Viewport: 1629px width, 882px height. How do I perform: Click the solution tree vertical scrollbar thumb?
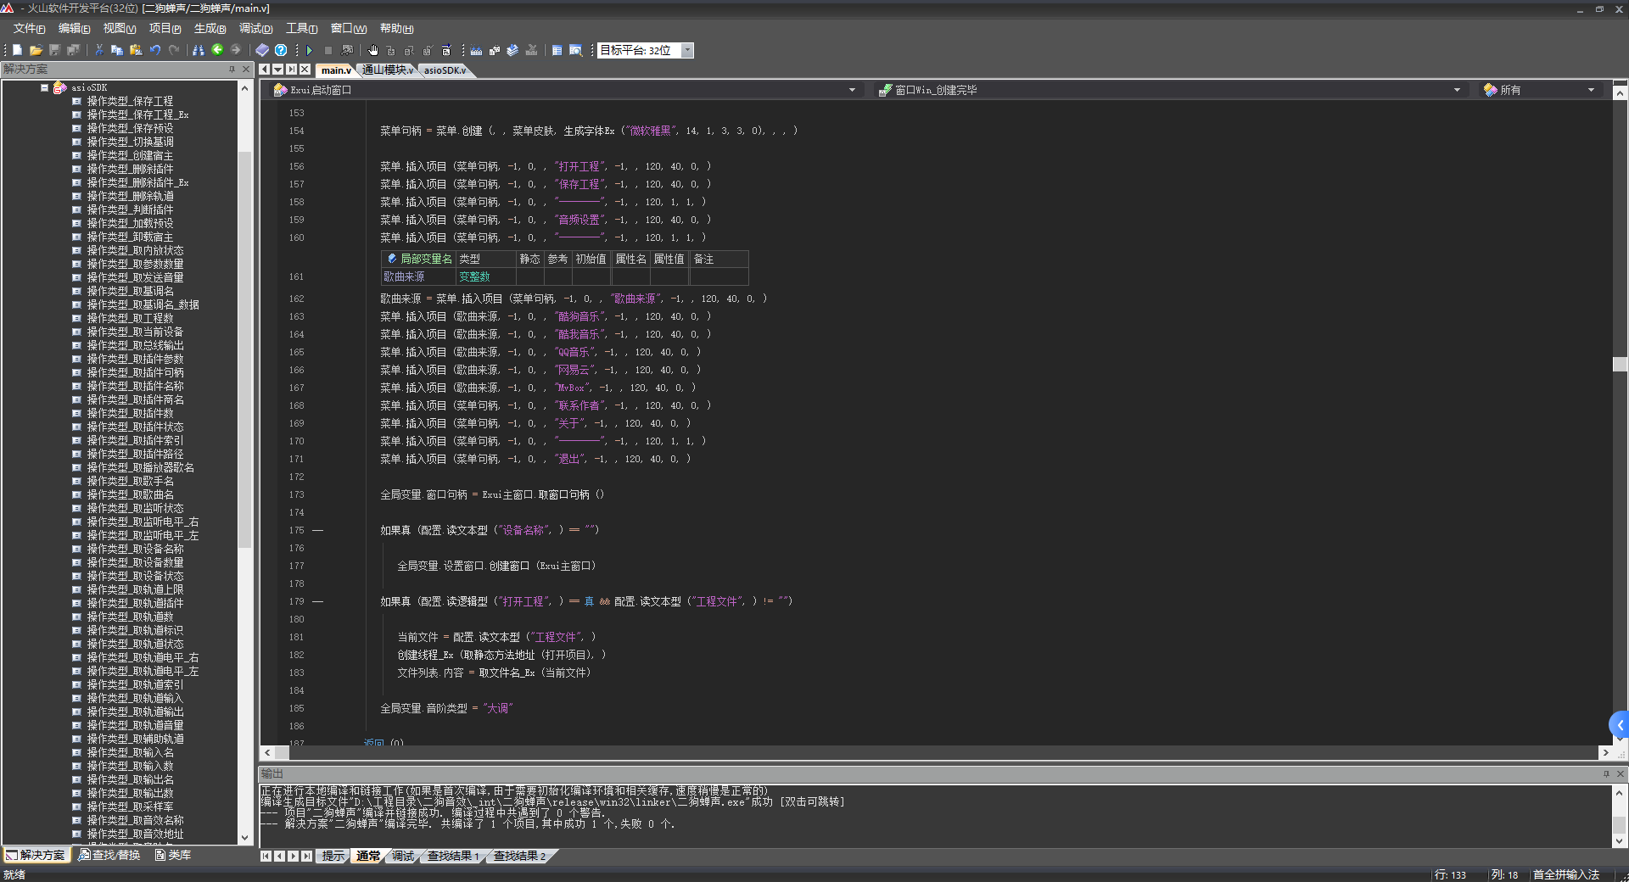245,348
